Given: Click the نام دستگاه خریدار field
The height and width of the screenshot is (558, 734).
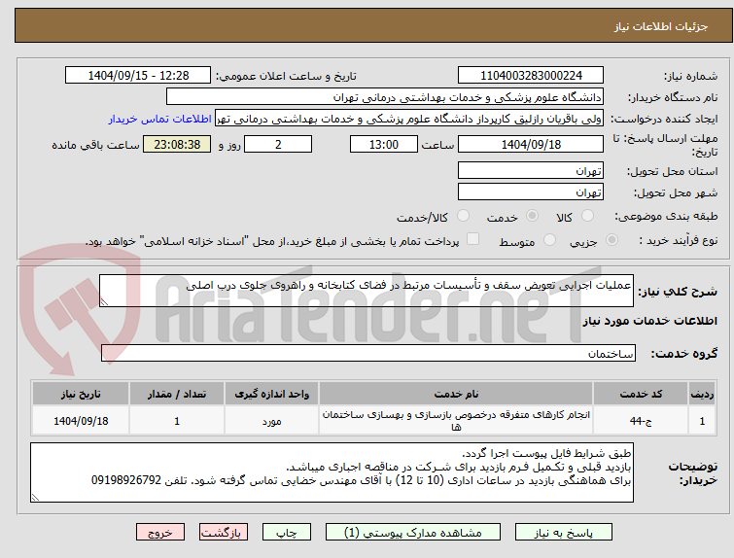Looking at the screenshot, I should click(385, 97).
